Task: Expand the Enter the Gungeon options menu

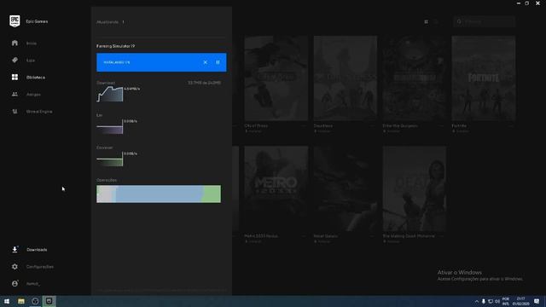Action: (x=442, y=126)
